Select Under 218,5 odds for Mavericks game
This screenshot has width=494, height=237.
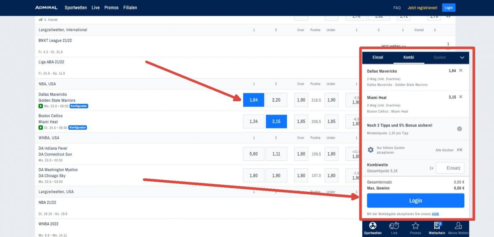331,100
